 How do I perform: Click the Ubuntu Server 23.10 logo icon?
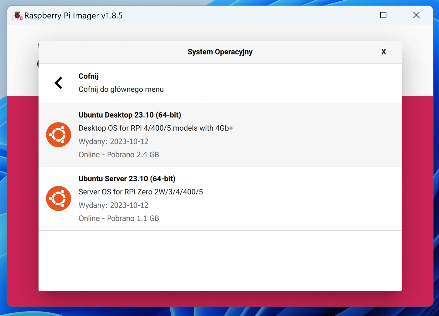(59, 198)
